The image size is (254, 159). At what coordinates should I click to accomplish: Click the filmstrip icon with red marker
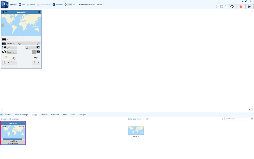coord(38,52)
